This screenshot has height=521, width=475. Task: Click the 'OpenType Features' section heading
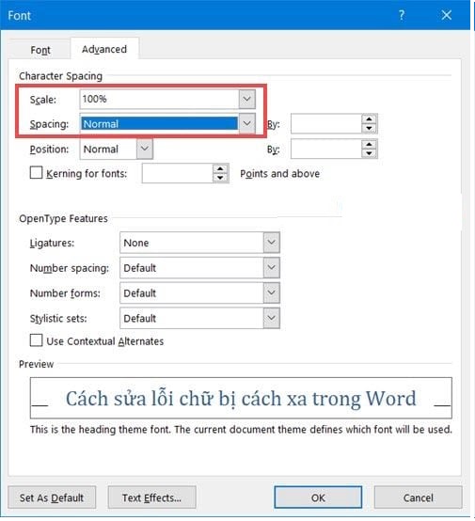coord(63,218)
